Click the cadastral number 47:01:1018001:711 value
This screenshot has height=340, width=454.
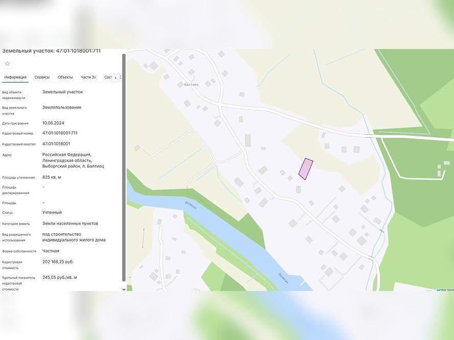point(60,133)
